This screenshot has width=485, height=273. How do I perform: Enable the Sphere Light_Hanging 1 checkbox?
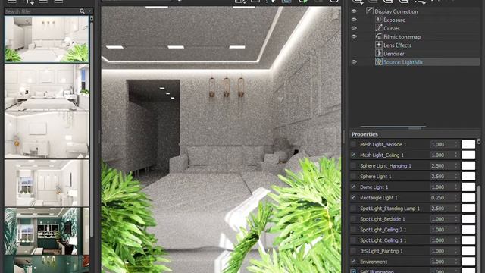tap(353, 165)
